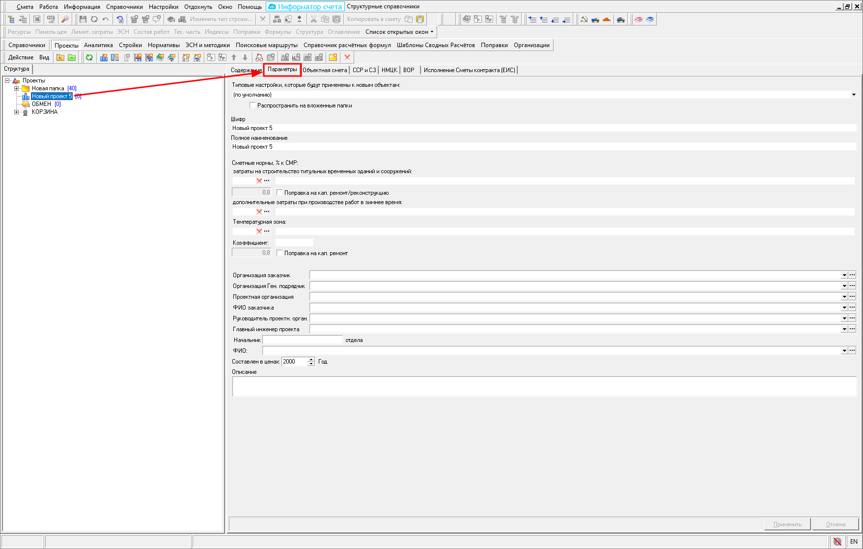Enable 'Распространить на вложенные папки' checkbox
This screenshot has height=549, width=863.
[252, 105]
